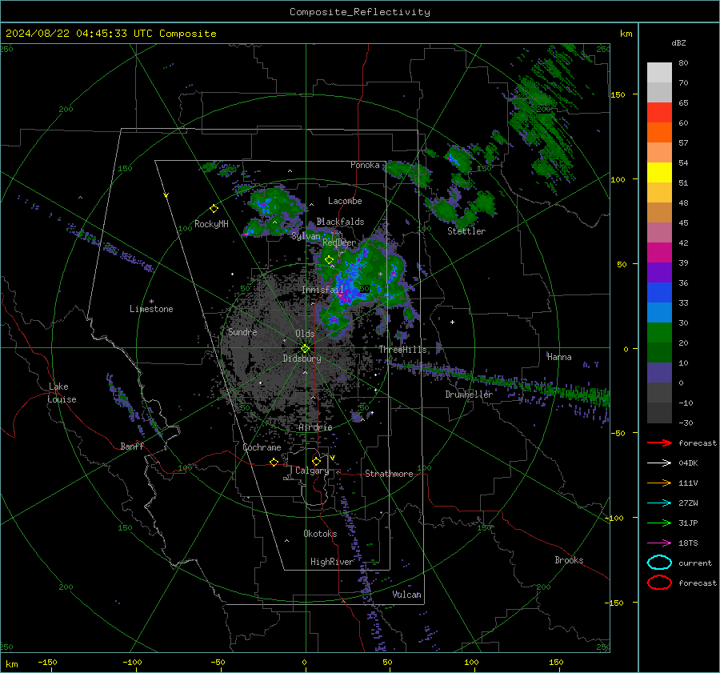
Task: Click the RockyMH label
Action: coord(211,224)
